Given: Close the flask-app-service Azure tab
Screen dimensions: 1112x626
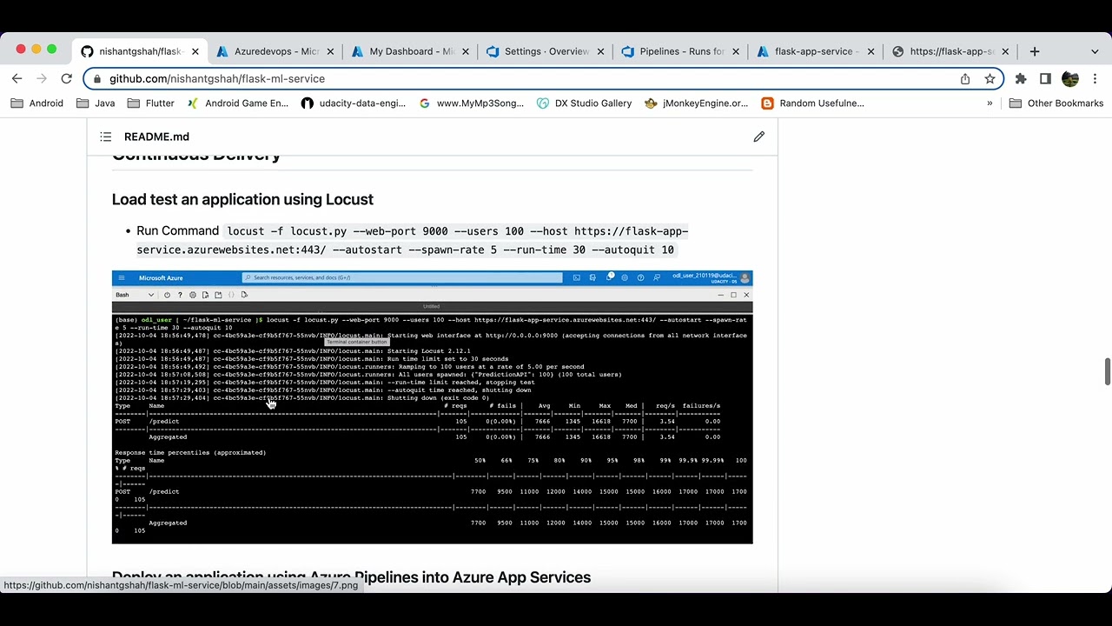Looking at the screenshot, I should click(x=870, y=51).
